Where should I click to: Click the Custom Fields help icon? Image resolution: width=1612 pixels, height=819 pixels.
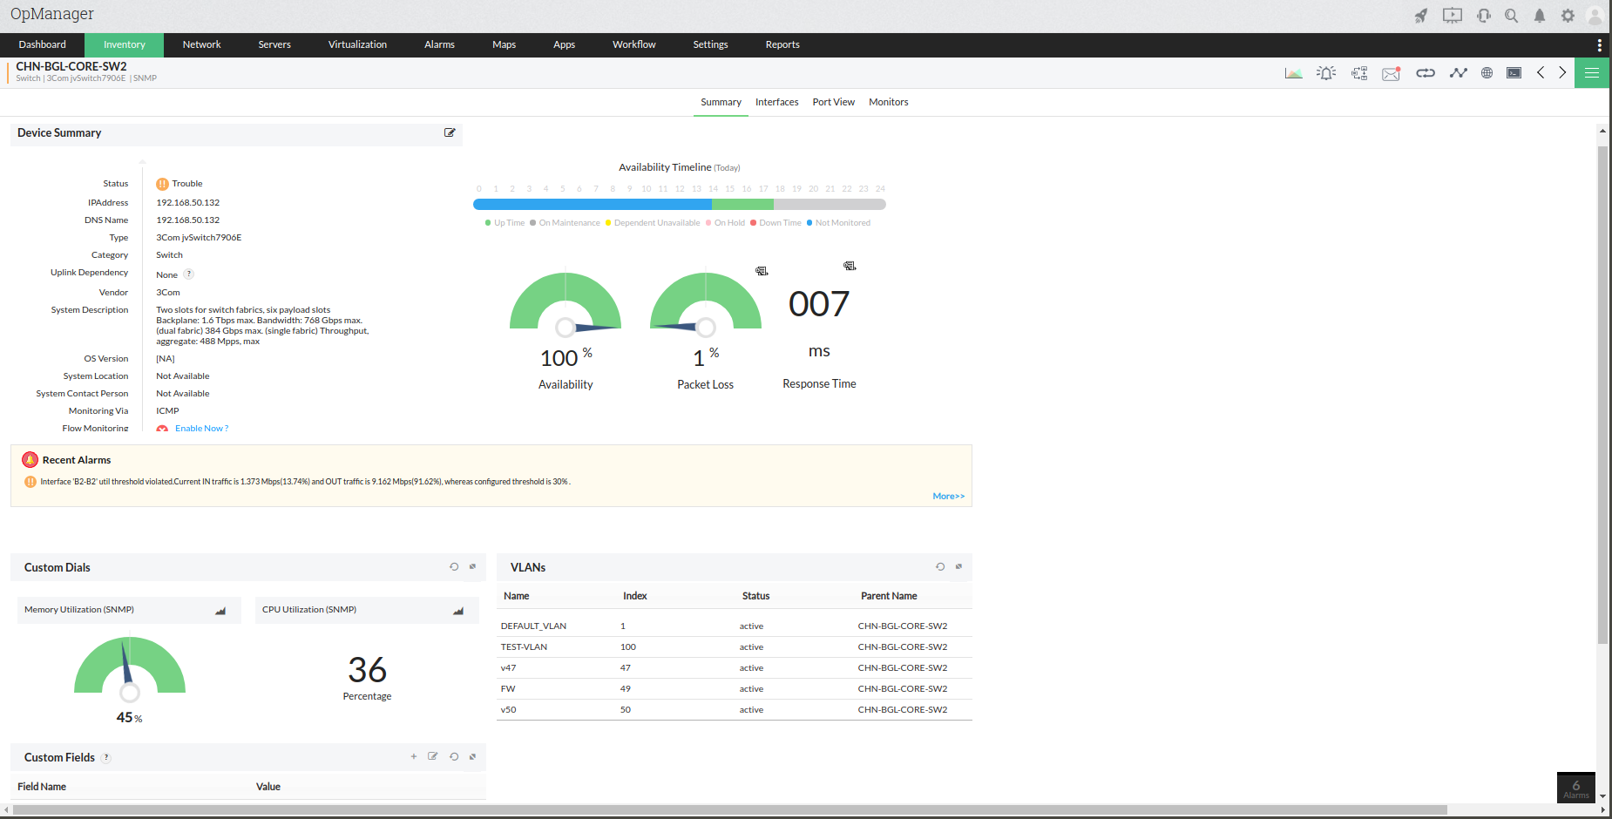click(106, 758)
